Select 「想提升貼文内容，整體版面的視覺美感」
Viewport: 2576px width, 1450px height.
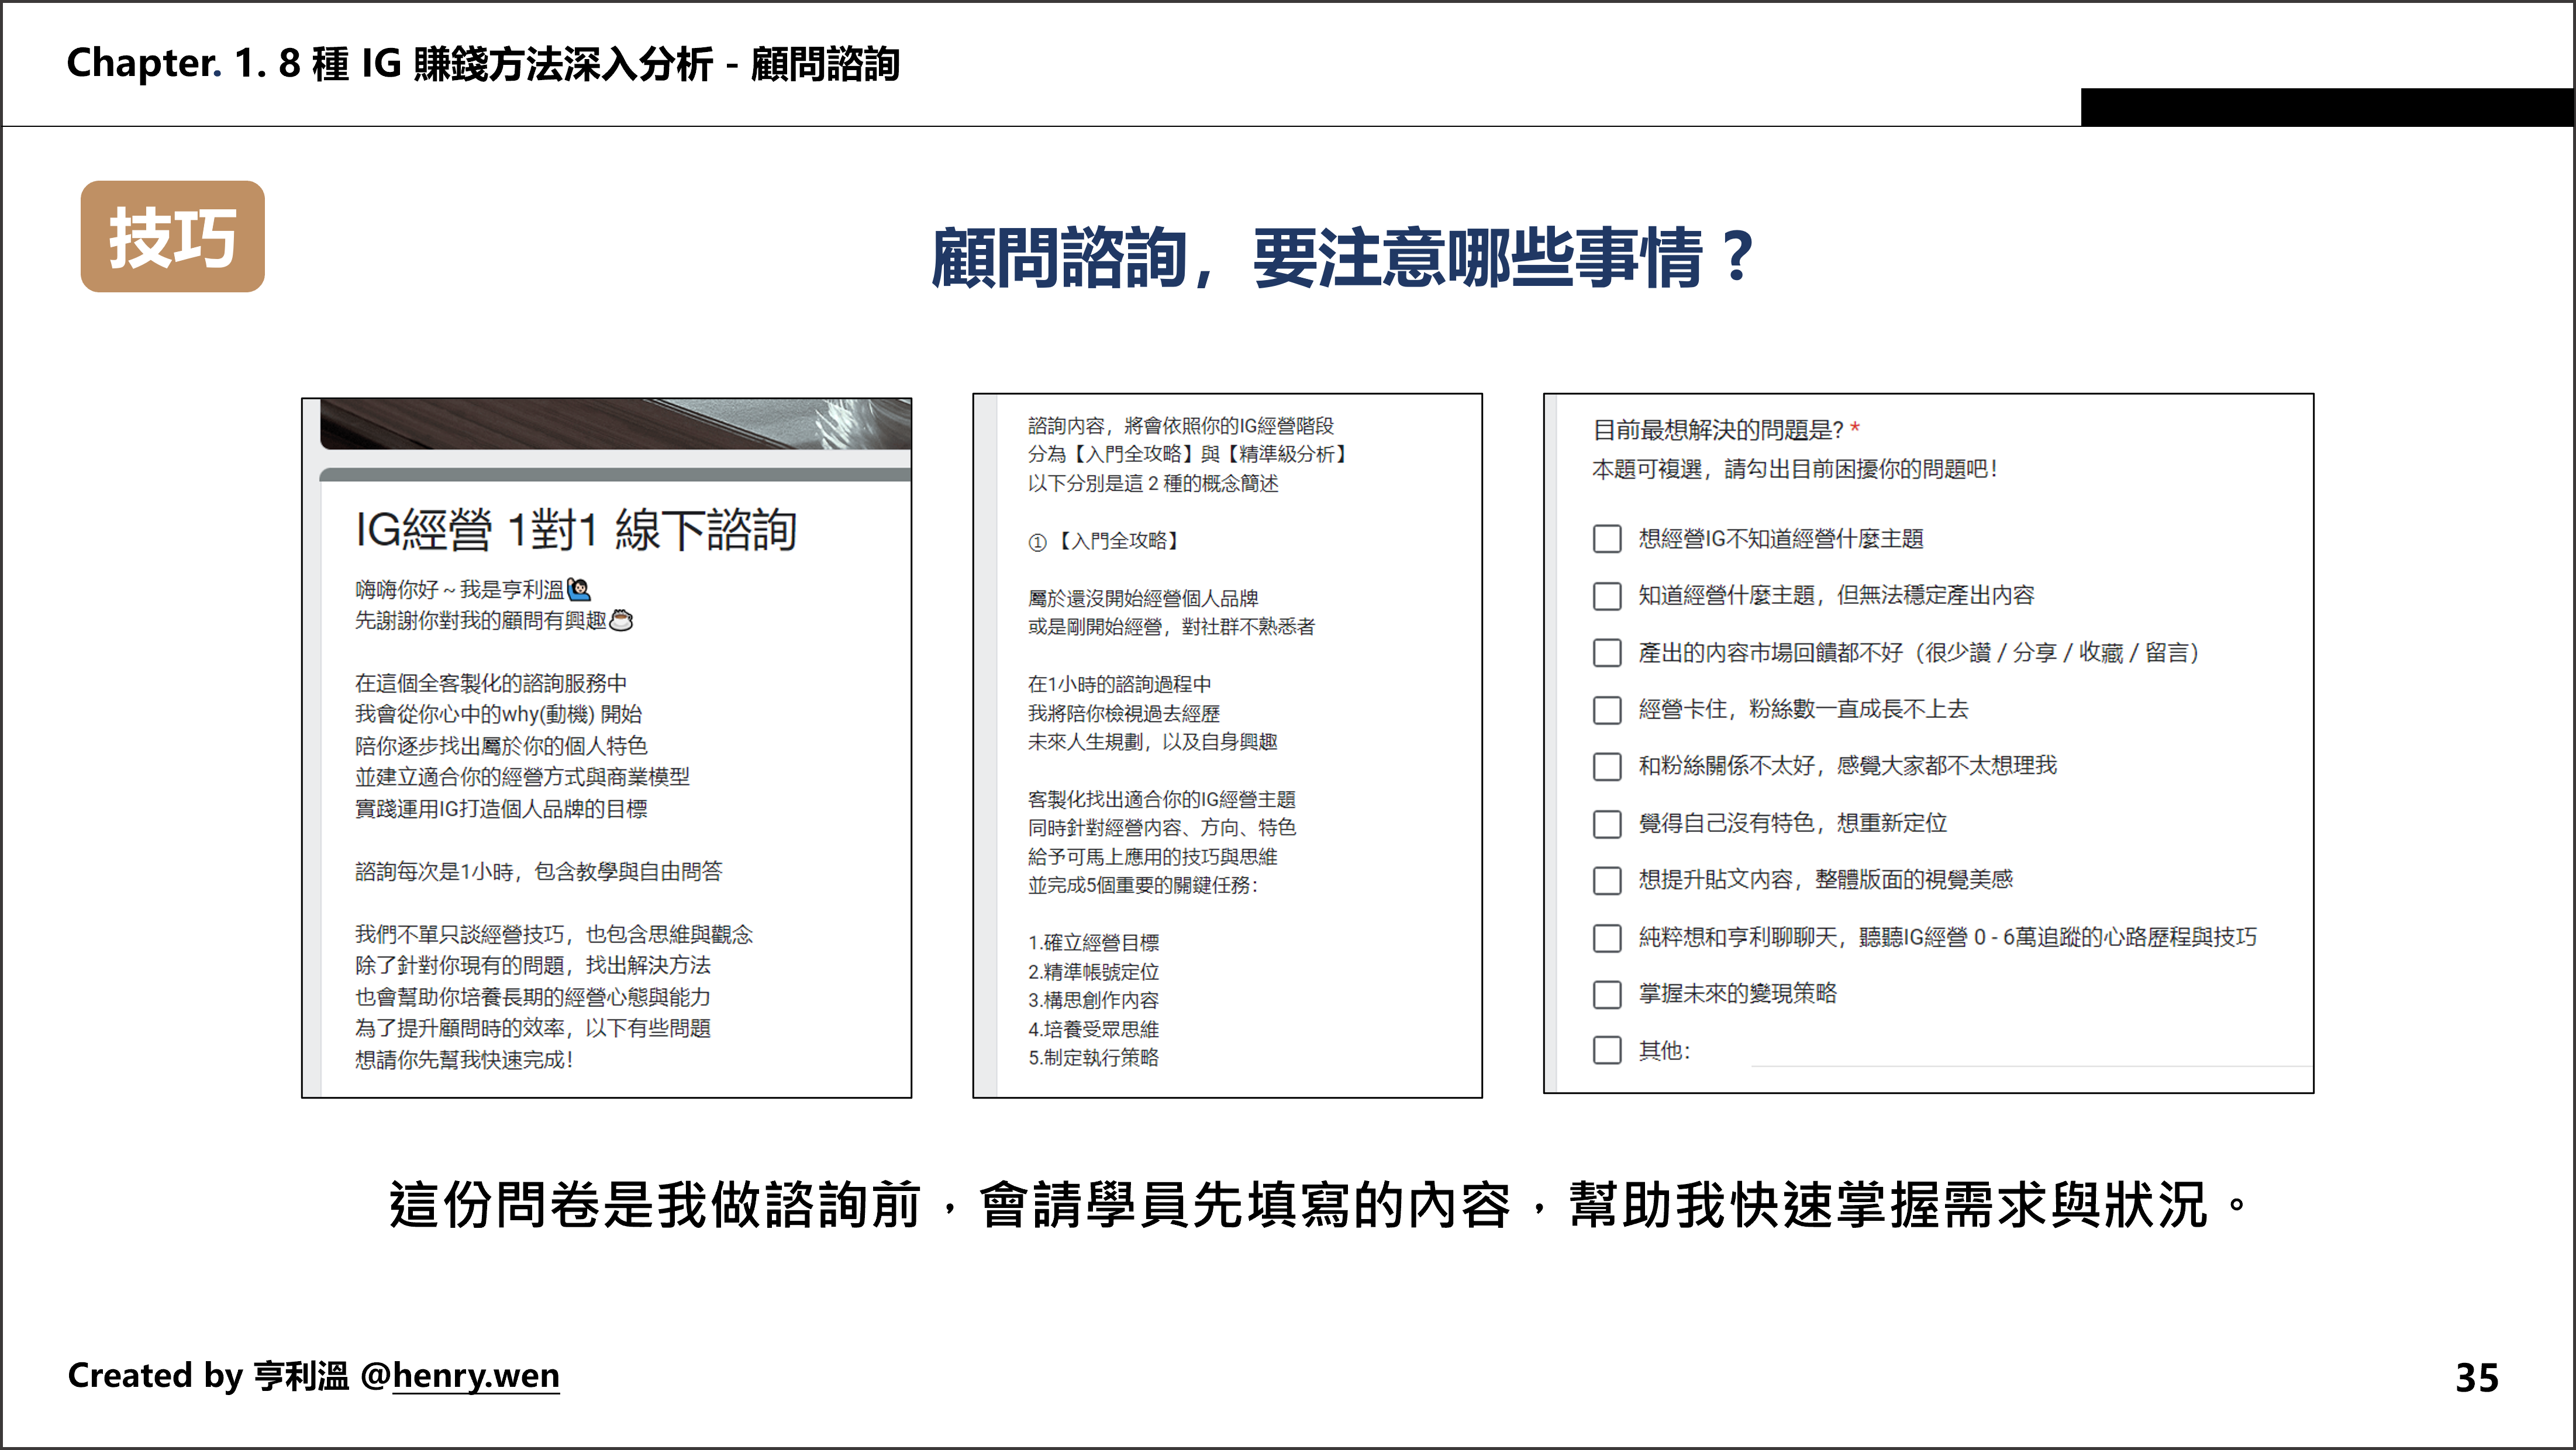(x=1608, y=880)
